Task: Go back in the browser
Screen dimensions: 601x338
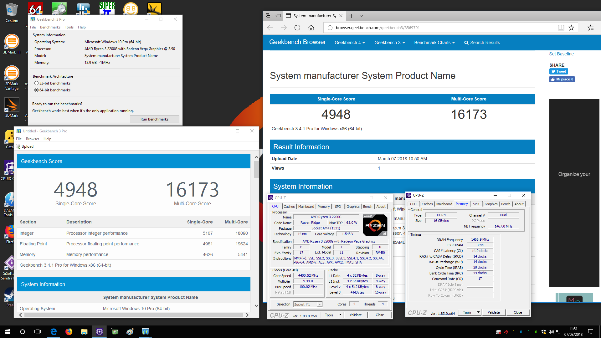Action: click(270, 28)
